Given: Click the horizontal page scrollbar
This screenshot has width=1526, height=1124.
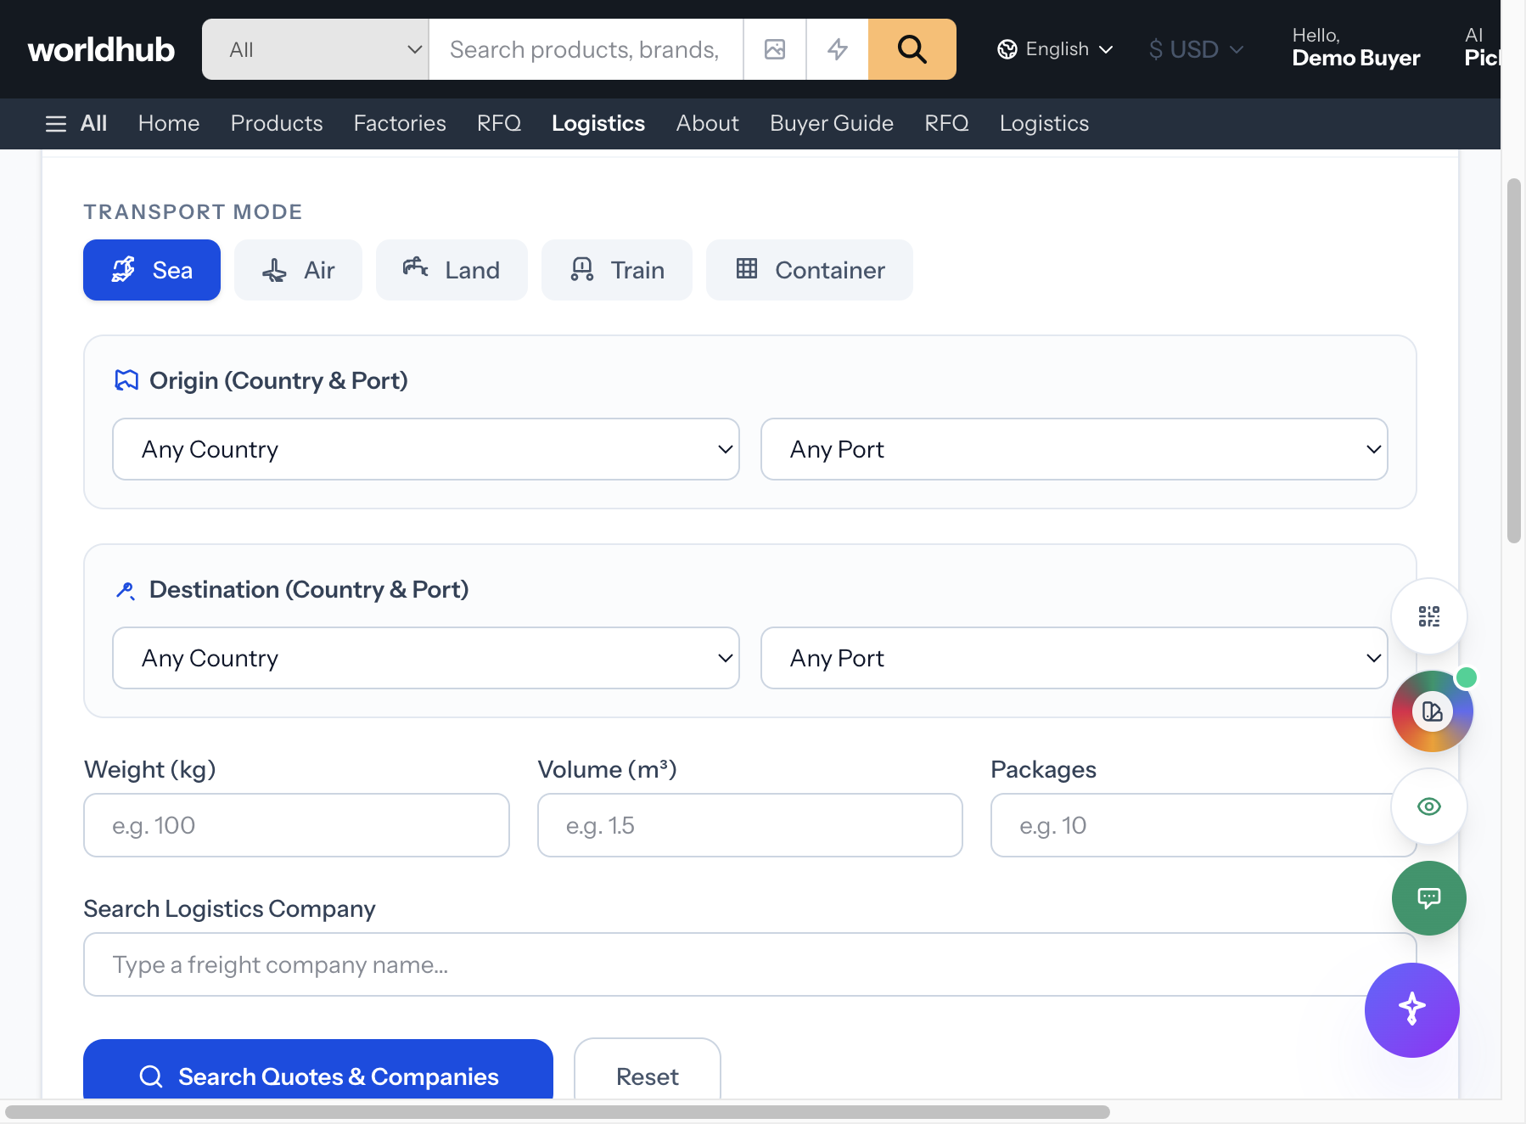Looking at the screenshot, I should tap(558, 1112).
